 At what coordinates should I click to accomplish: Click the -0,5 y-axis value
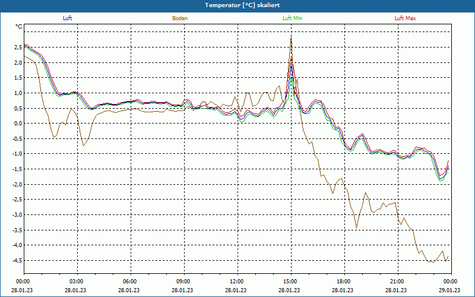[x=17, y=138]
